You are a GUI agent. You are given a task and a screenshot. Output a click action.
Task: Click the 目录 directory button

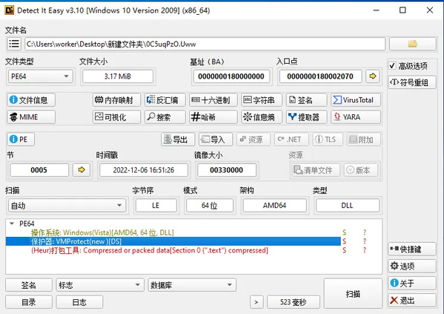click(x=29, y=302)
